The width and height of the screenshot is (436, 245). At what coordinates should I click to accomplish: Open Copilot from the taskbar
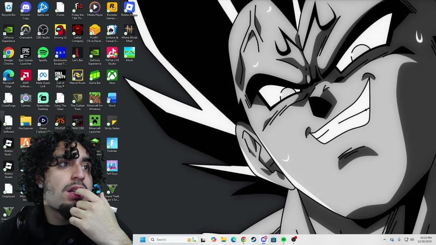click(214, 240)
